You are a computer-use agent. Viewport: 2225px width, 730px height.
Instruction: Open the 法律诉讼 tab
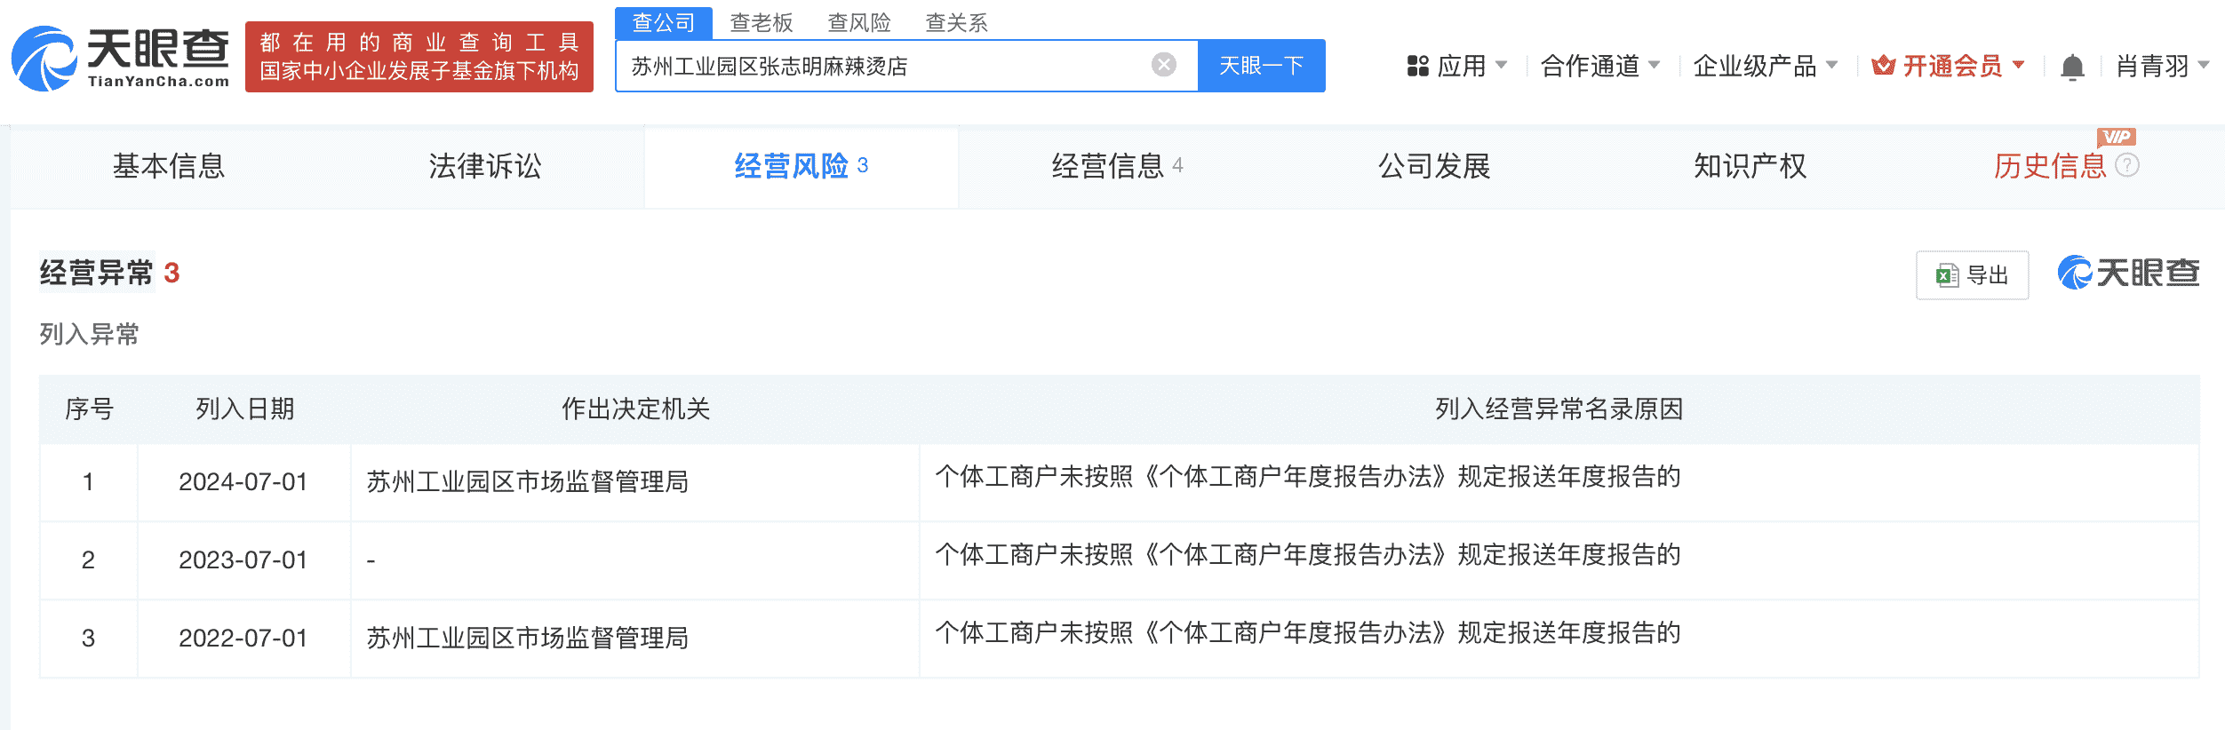tap(484, 166)
